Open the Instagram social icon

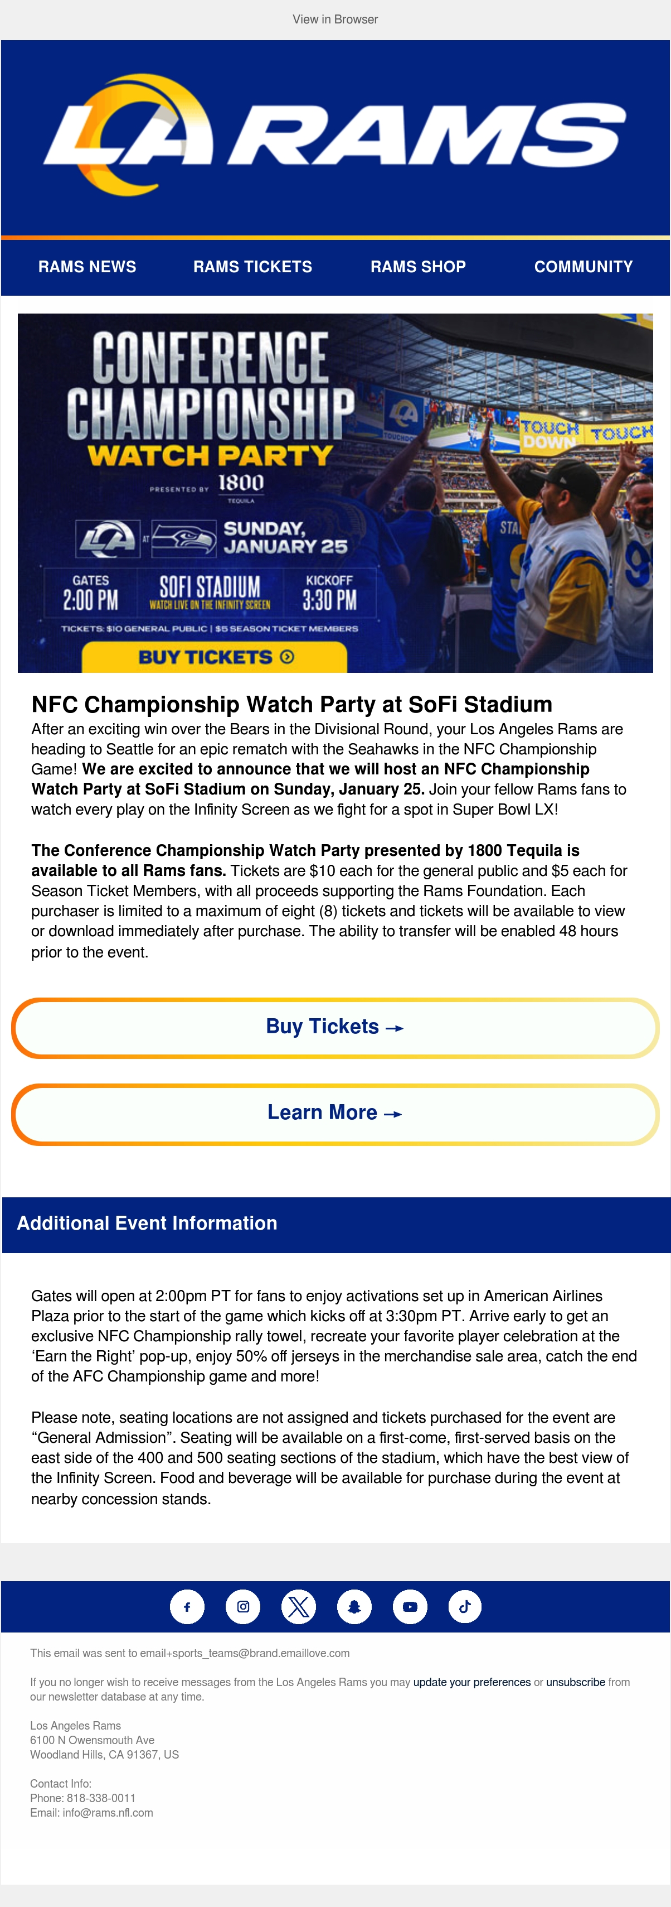[242, 1606]
